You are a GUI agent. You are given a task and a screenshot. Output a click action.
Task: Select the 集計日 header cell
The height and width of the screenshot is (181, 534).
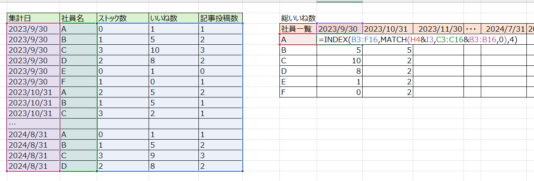tap(33, 18)
